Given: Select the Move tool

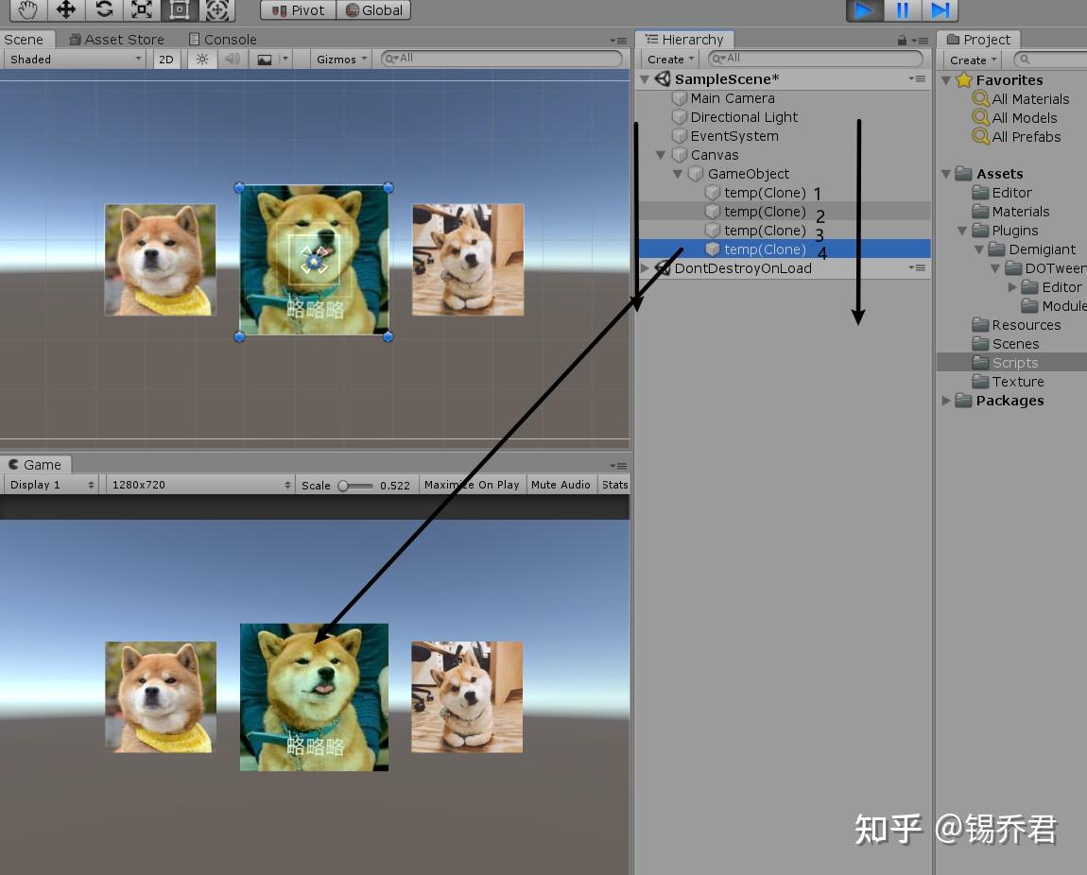Looking at the screenshot, I should point(64,10).
